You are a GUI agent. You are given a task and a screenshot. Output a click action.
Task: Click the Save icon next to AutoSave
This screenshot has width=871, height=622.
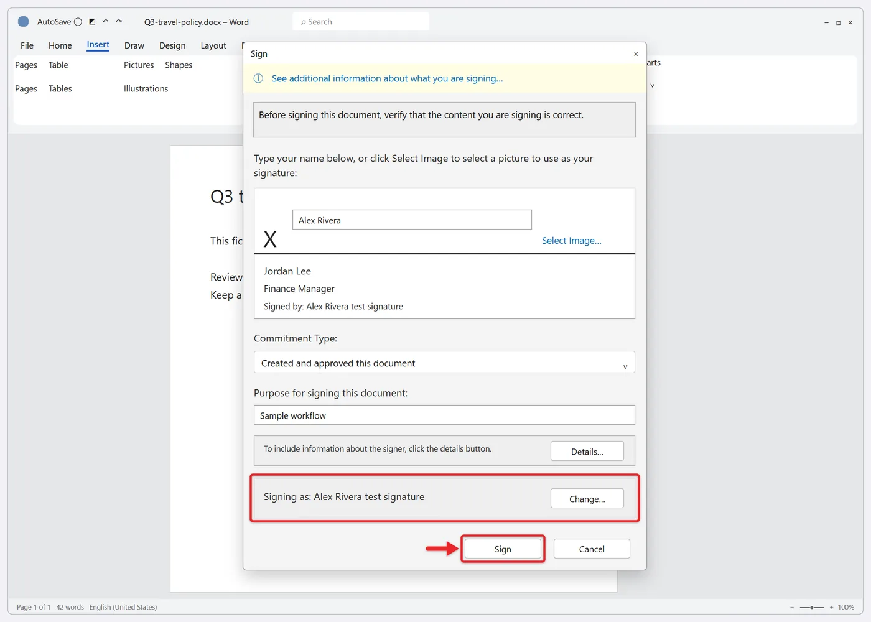click(x=92, y=22)
